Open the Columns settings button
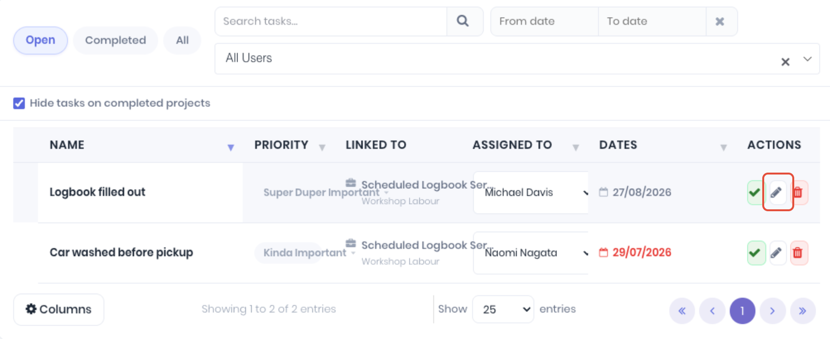 [x=59, y=309]
